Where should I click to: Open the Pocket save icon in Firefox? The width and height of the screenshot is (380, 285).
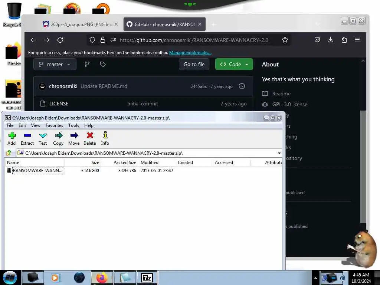(x=317, y=40)
